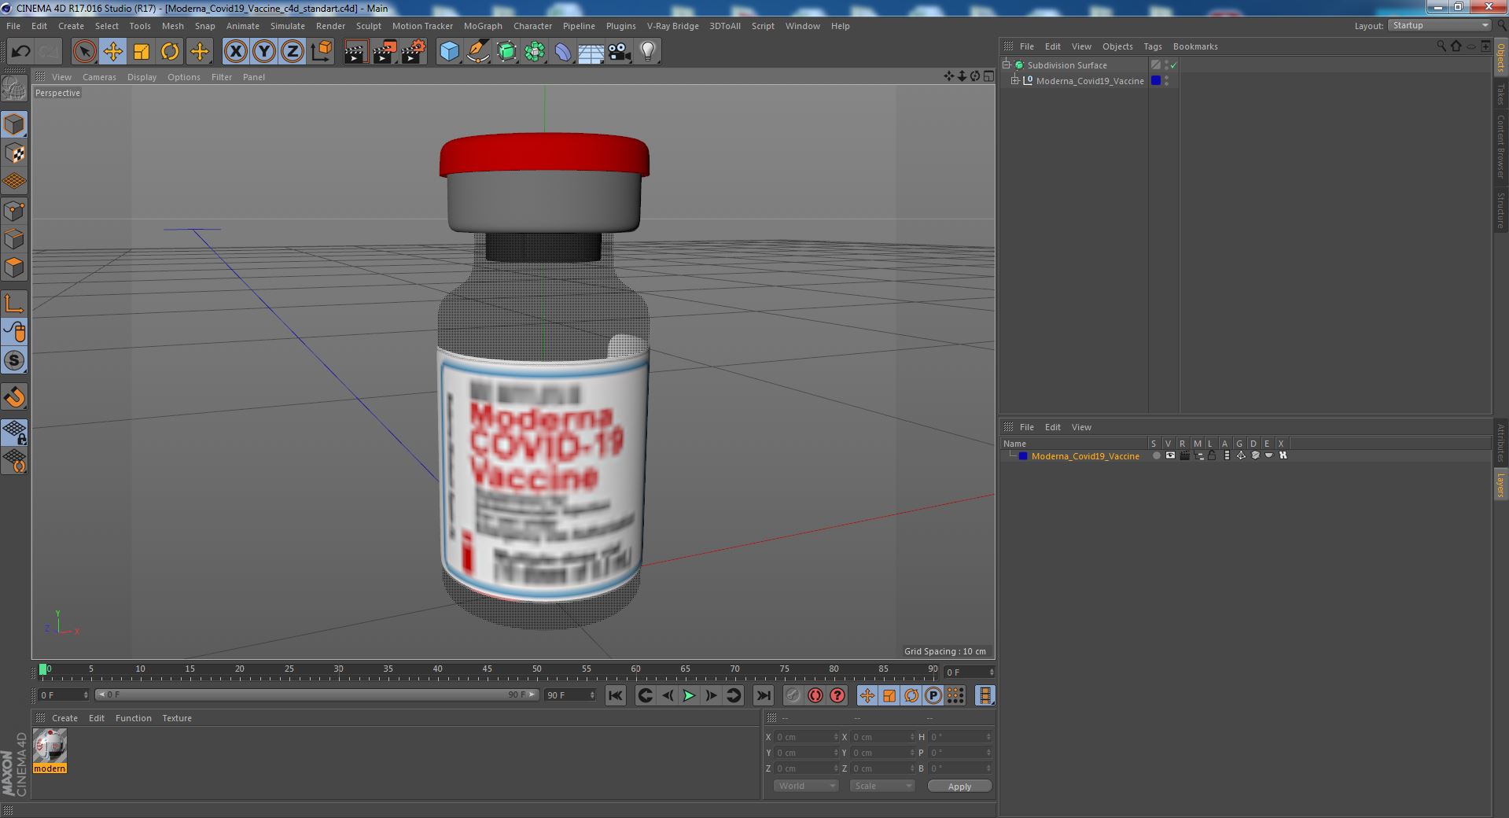The image size is (1509, 818).
Task: Open the World coordinate dropdown
Action: [806, 786]
